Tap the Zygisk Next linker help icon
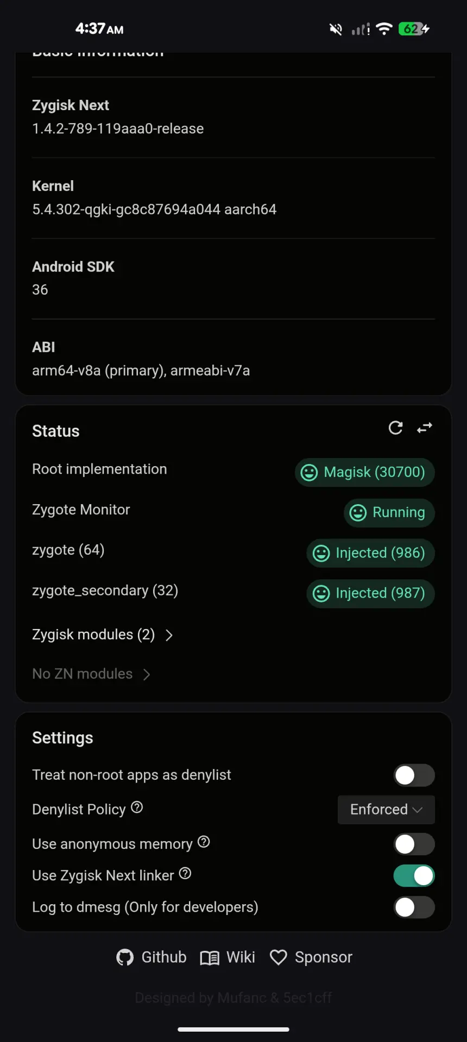 pyautogui.click(x=185, y=874)
